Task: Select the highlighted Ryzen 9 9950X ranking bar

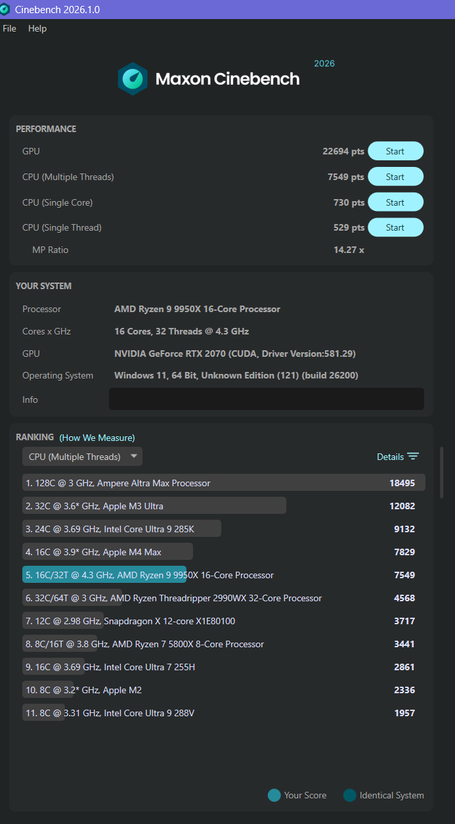Action: click(x=104, y=575)
